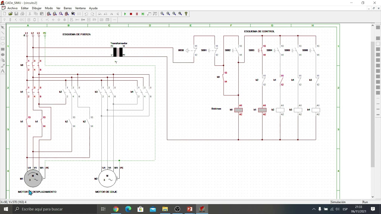Open File Explorer from the taskbar
This screenshot has width=381, height=214.
coord(165,209)
